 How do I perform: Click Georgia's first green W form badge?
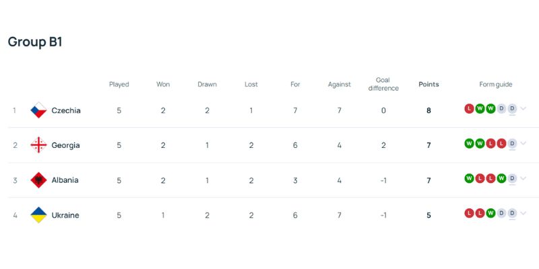coord(470,143)
